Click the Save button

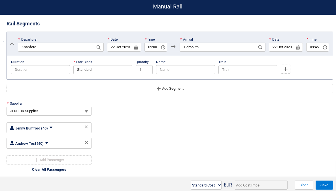click(324, 185)
